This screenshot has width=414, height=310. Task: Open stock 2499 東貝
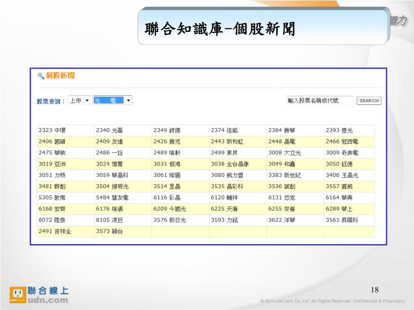pyautogui.click(x=224, y=153)
